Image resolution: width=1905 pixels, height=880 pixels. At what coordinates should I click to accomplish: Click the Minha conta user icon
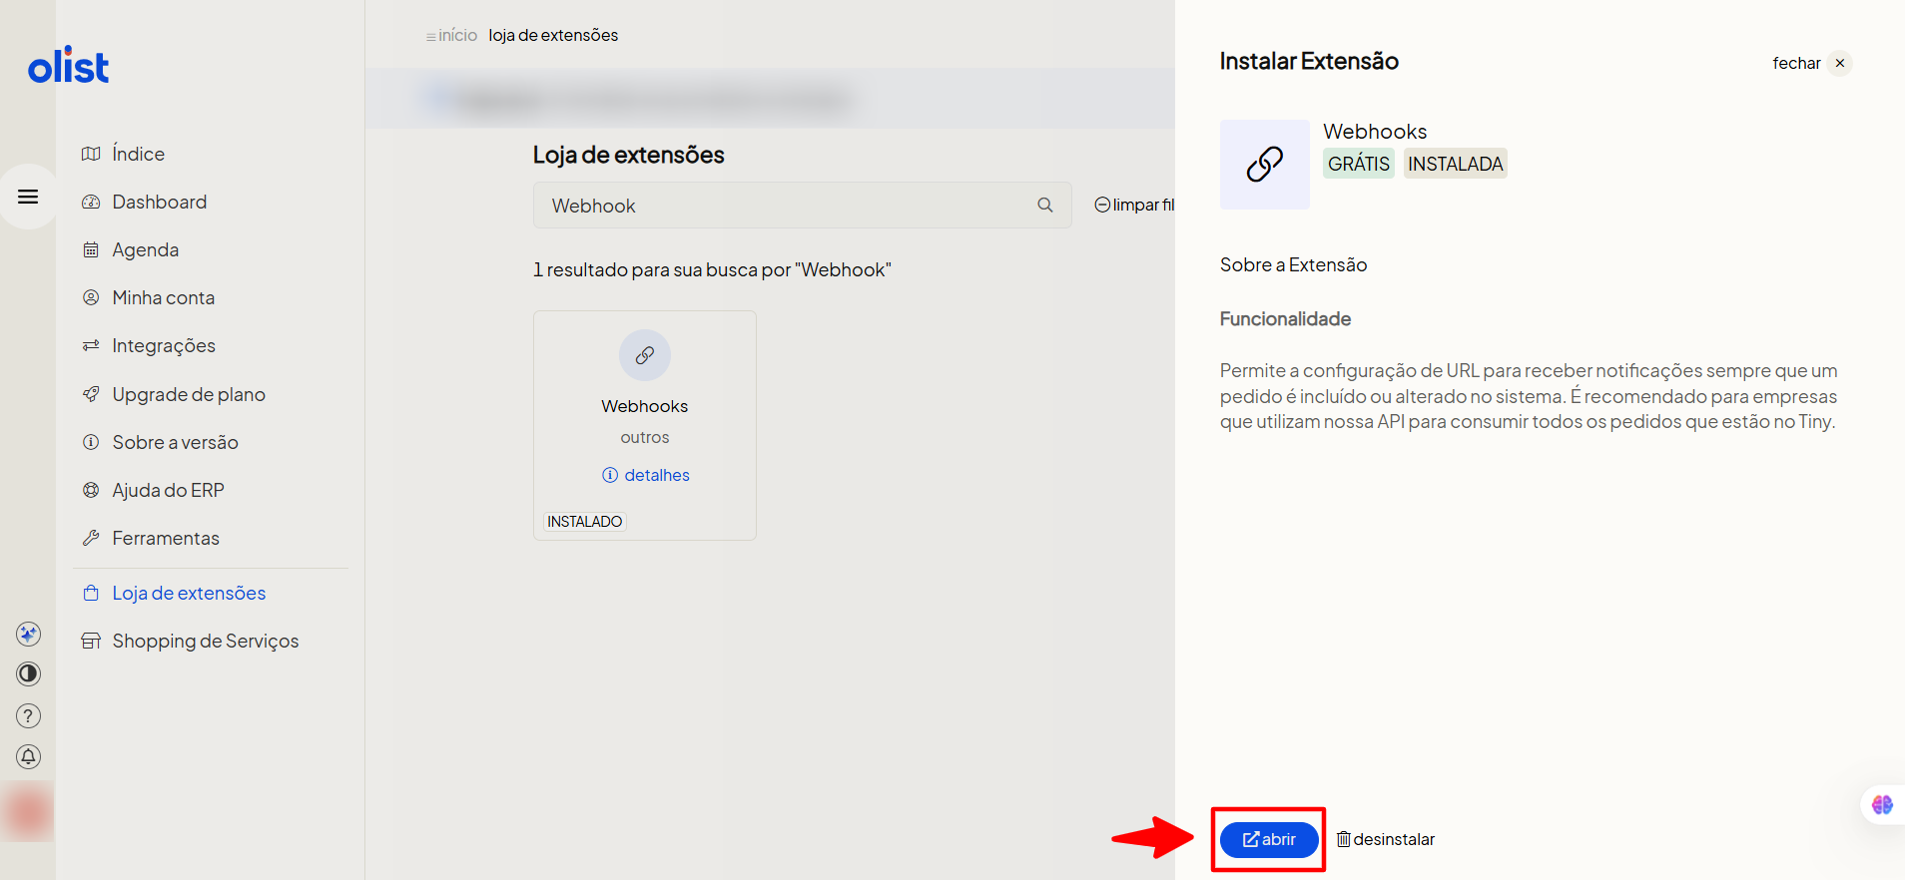[x=91, y=297]
